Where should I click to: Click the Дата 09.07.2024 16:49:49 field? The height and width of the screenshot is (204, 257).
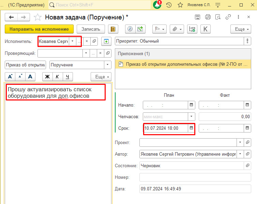195,189
